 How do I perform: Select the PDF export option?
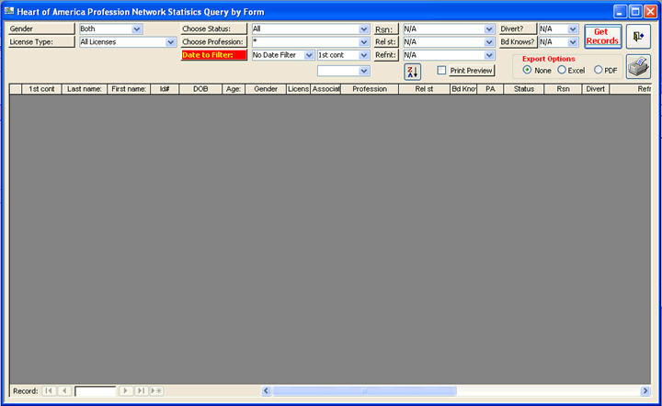tap(599, 70)
